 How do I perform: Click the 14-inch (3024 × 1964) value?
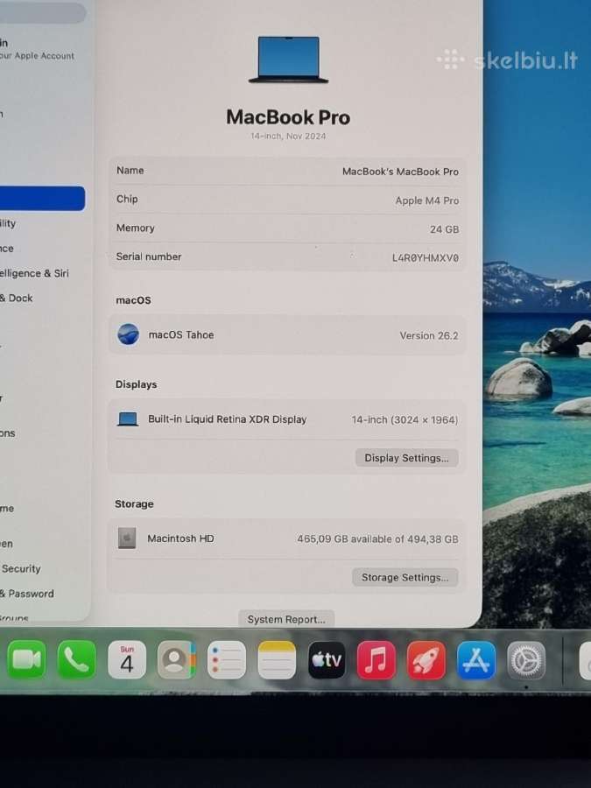pyautogui.click(x=405, y=419)
